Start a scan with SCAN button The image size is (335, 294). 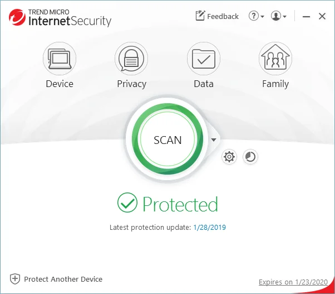(x=167, y=140)
